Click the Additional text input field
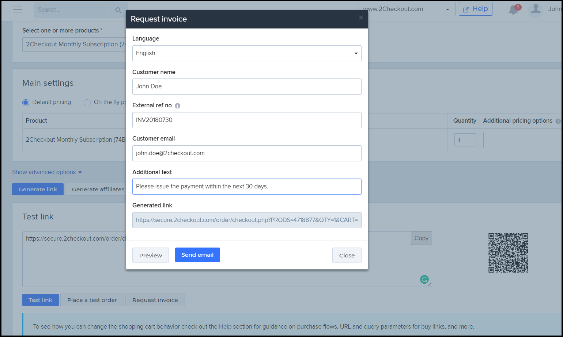This screenshot has height=337, width=563. point(247,187)
